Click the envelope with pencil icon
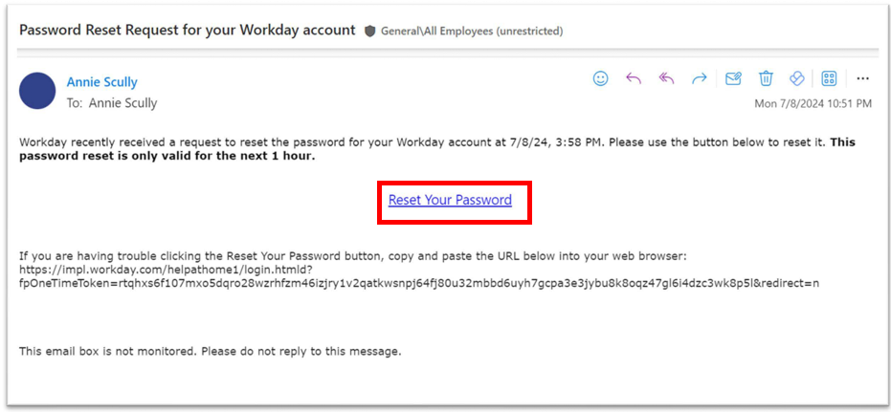The width and height of the screenshot is (891, 412). coord(733,78)
